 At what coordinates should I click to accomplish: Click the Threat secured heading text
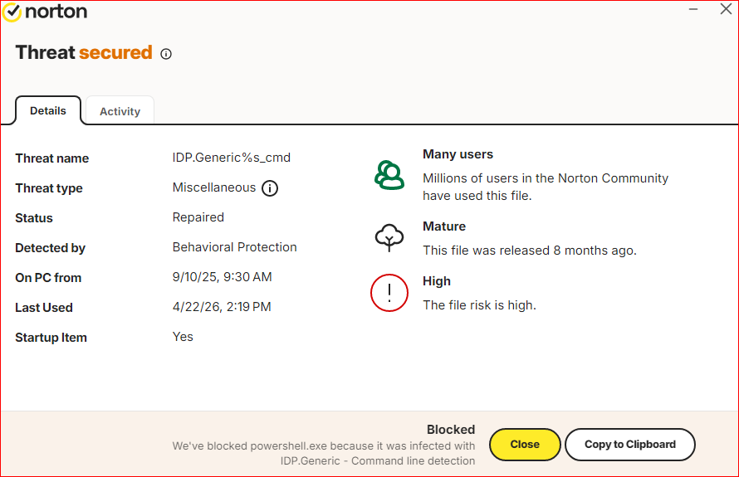point(84,53)
